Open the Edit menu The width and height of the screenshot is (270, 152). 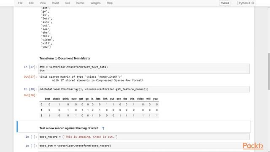point(31,3)
